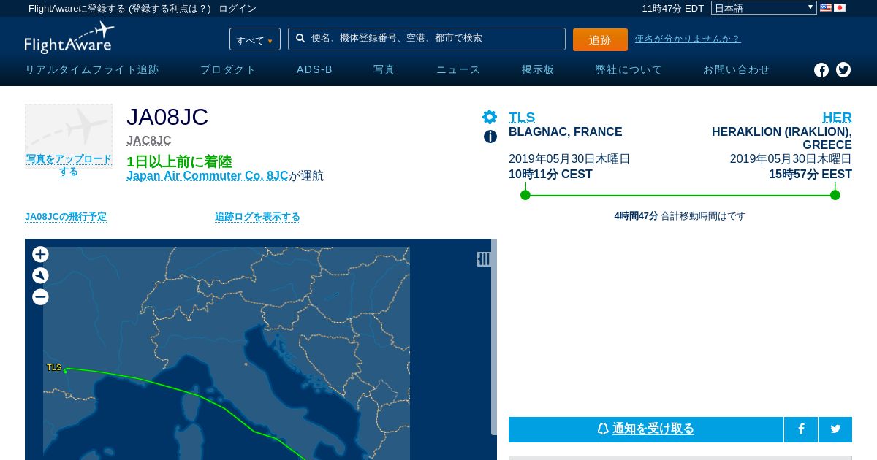Open JA08JCの飛行予定 link

(x=66, y=217)
